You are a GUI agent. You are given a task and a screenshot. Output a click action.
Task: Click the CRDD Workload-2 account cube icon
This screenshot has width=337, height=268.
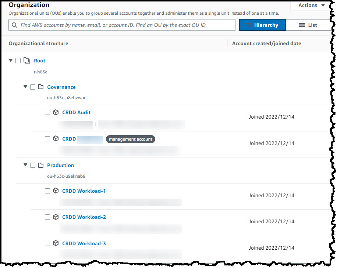click(56, 217)
